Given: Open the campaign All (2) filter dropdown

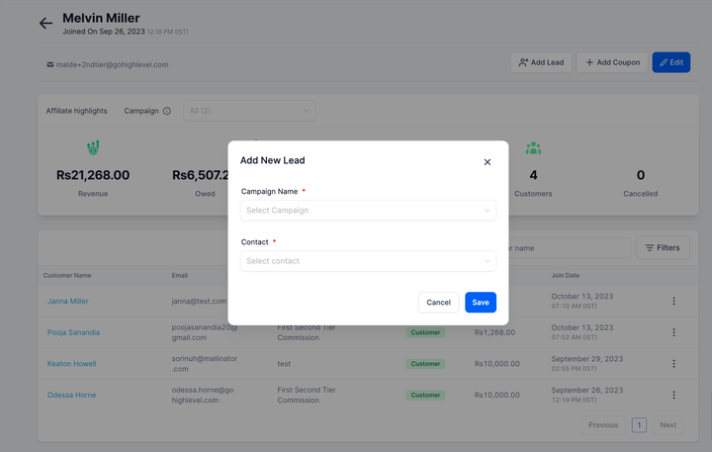Looking at the screenshot, I should (249, 111).
